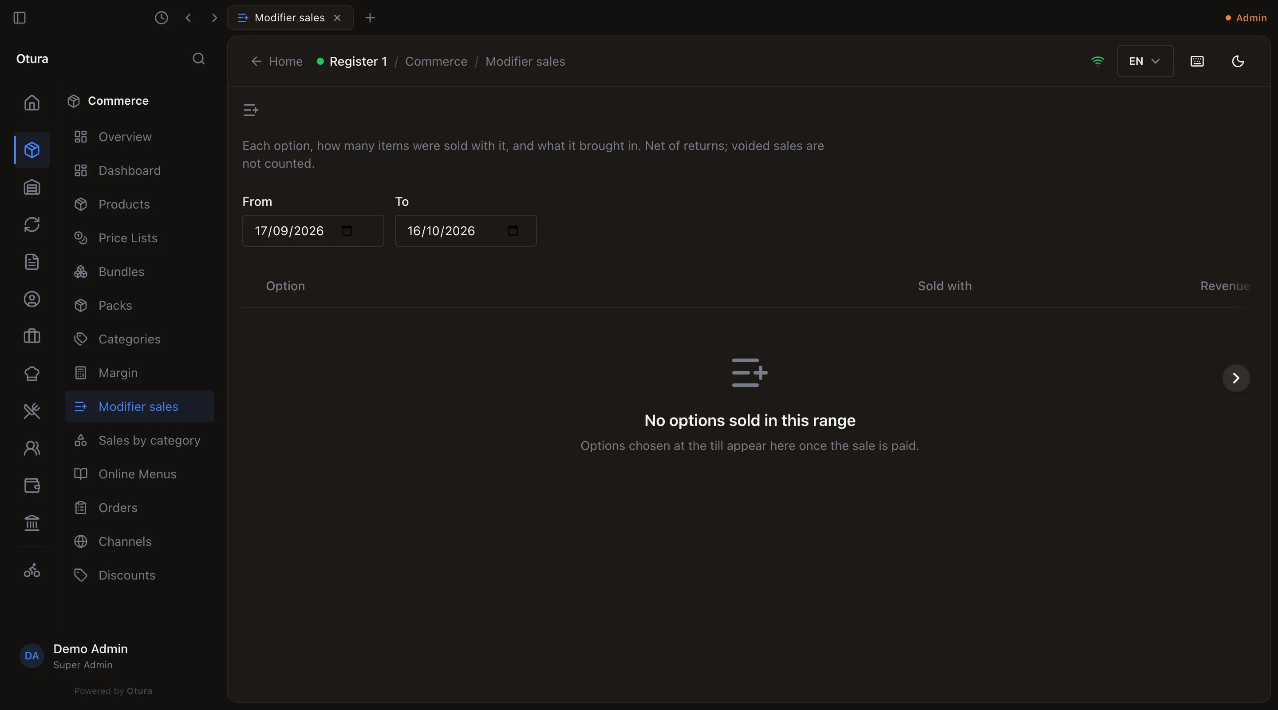Screen dimensions: 1278x710
Task: Open the briefcase rail icon
Action: 32,336
